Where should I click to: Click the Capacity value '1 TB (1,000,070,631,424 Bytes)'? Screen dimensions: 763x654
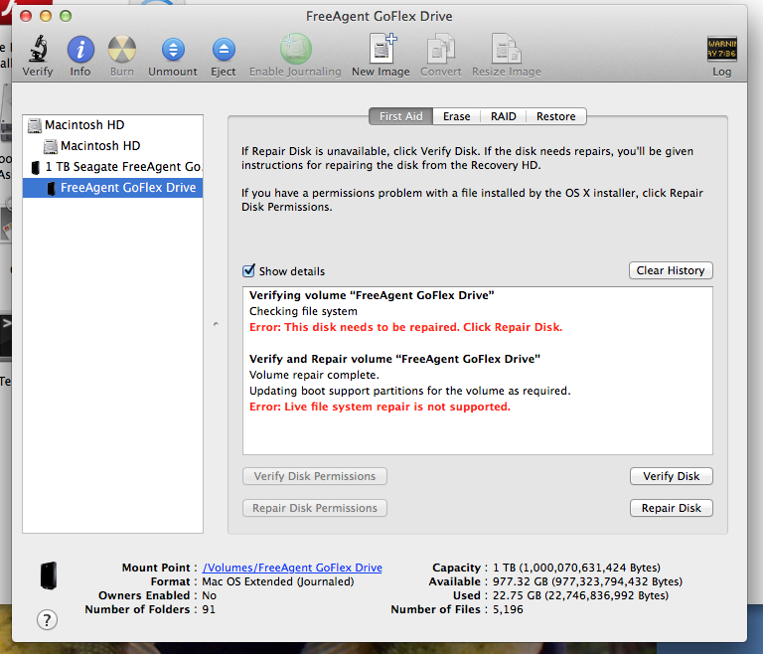(x=576, y=568)
